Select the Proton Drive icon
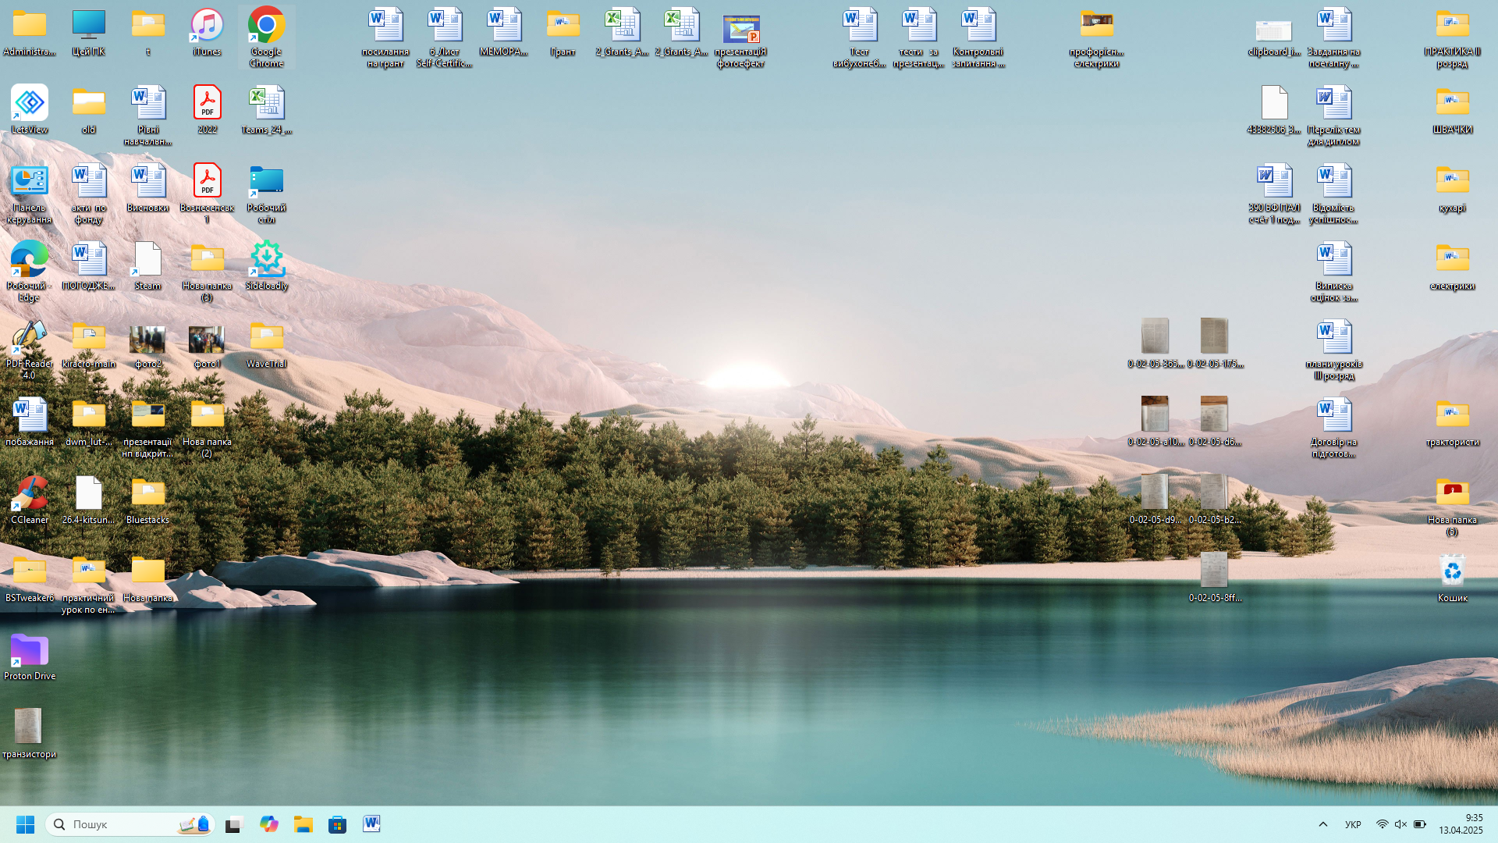Viewport: 1498px width, 843px height. tap(30, 651)
